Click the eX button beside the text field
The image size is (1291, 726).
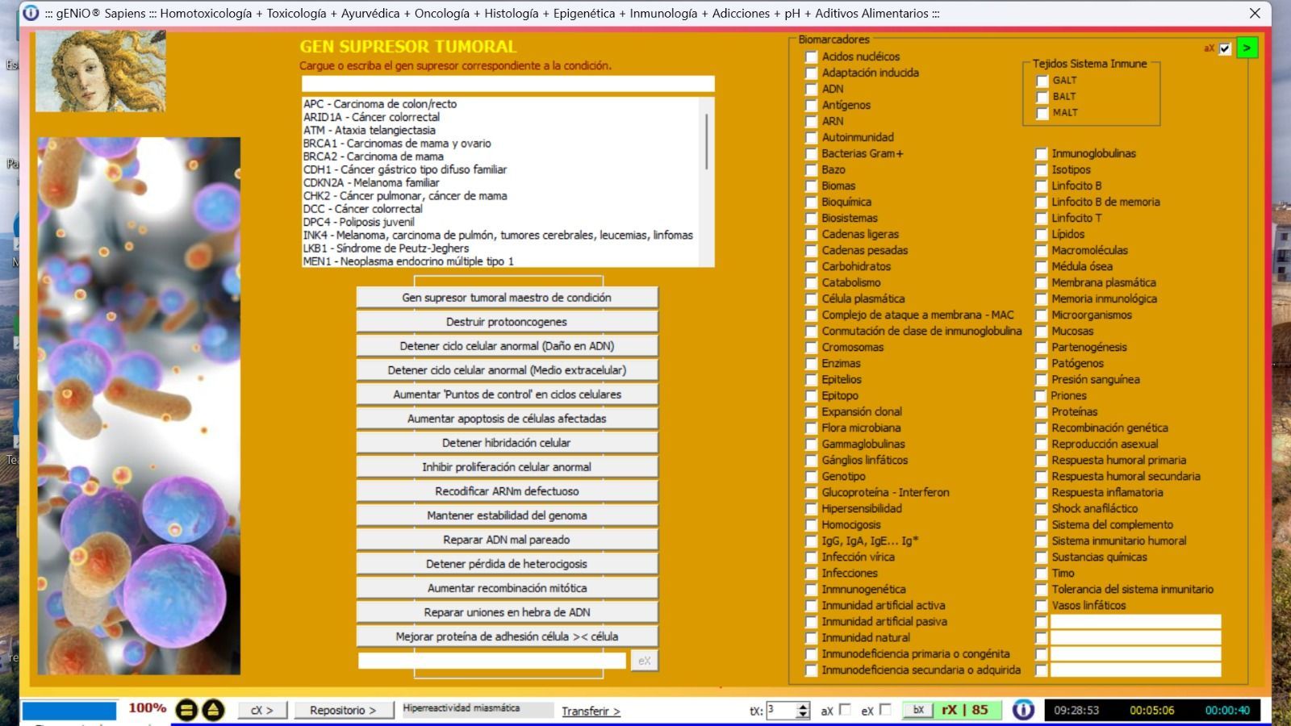(644, 661)
